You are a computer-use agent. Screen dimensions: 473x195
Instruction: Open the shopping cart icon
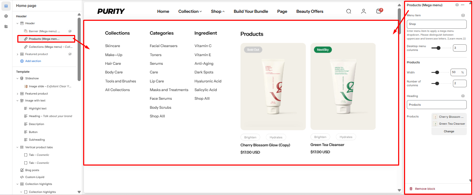coord(379,11)
